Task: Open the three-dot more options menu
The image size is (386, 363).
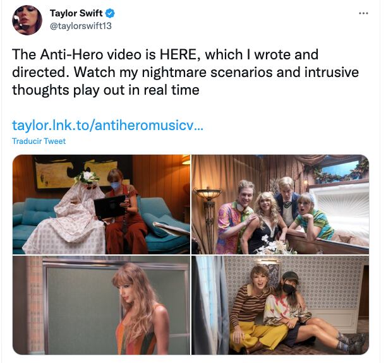Action: pyautogui.click(x=363, y=13)
